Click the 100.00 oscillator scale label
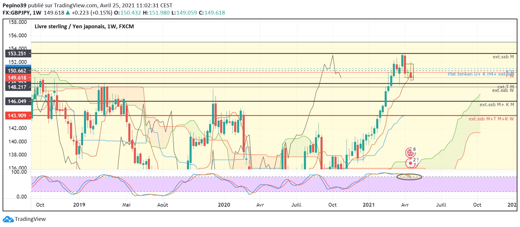Screen dimensions: 520x227 (x=19, y=172)
